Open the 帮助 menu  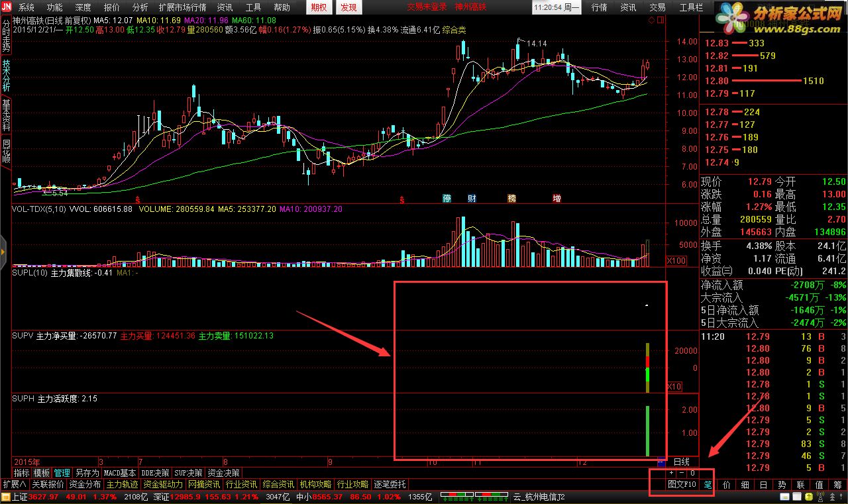(282, 7)
